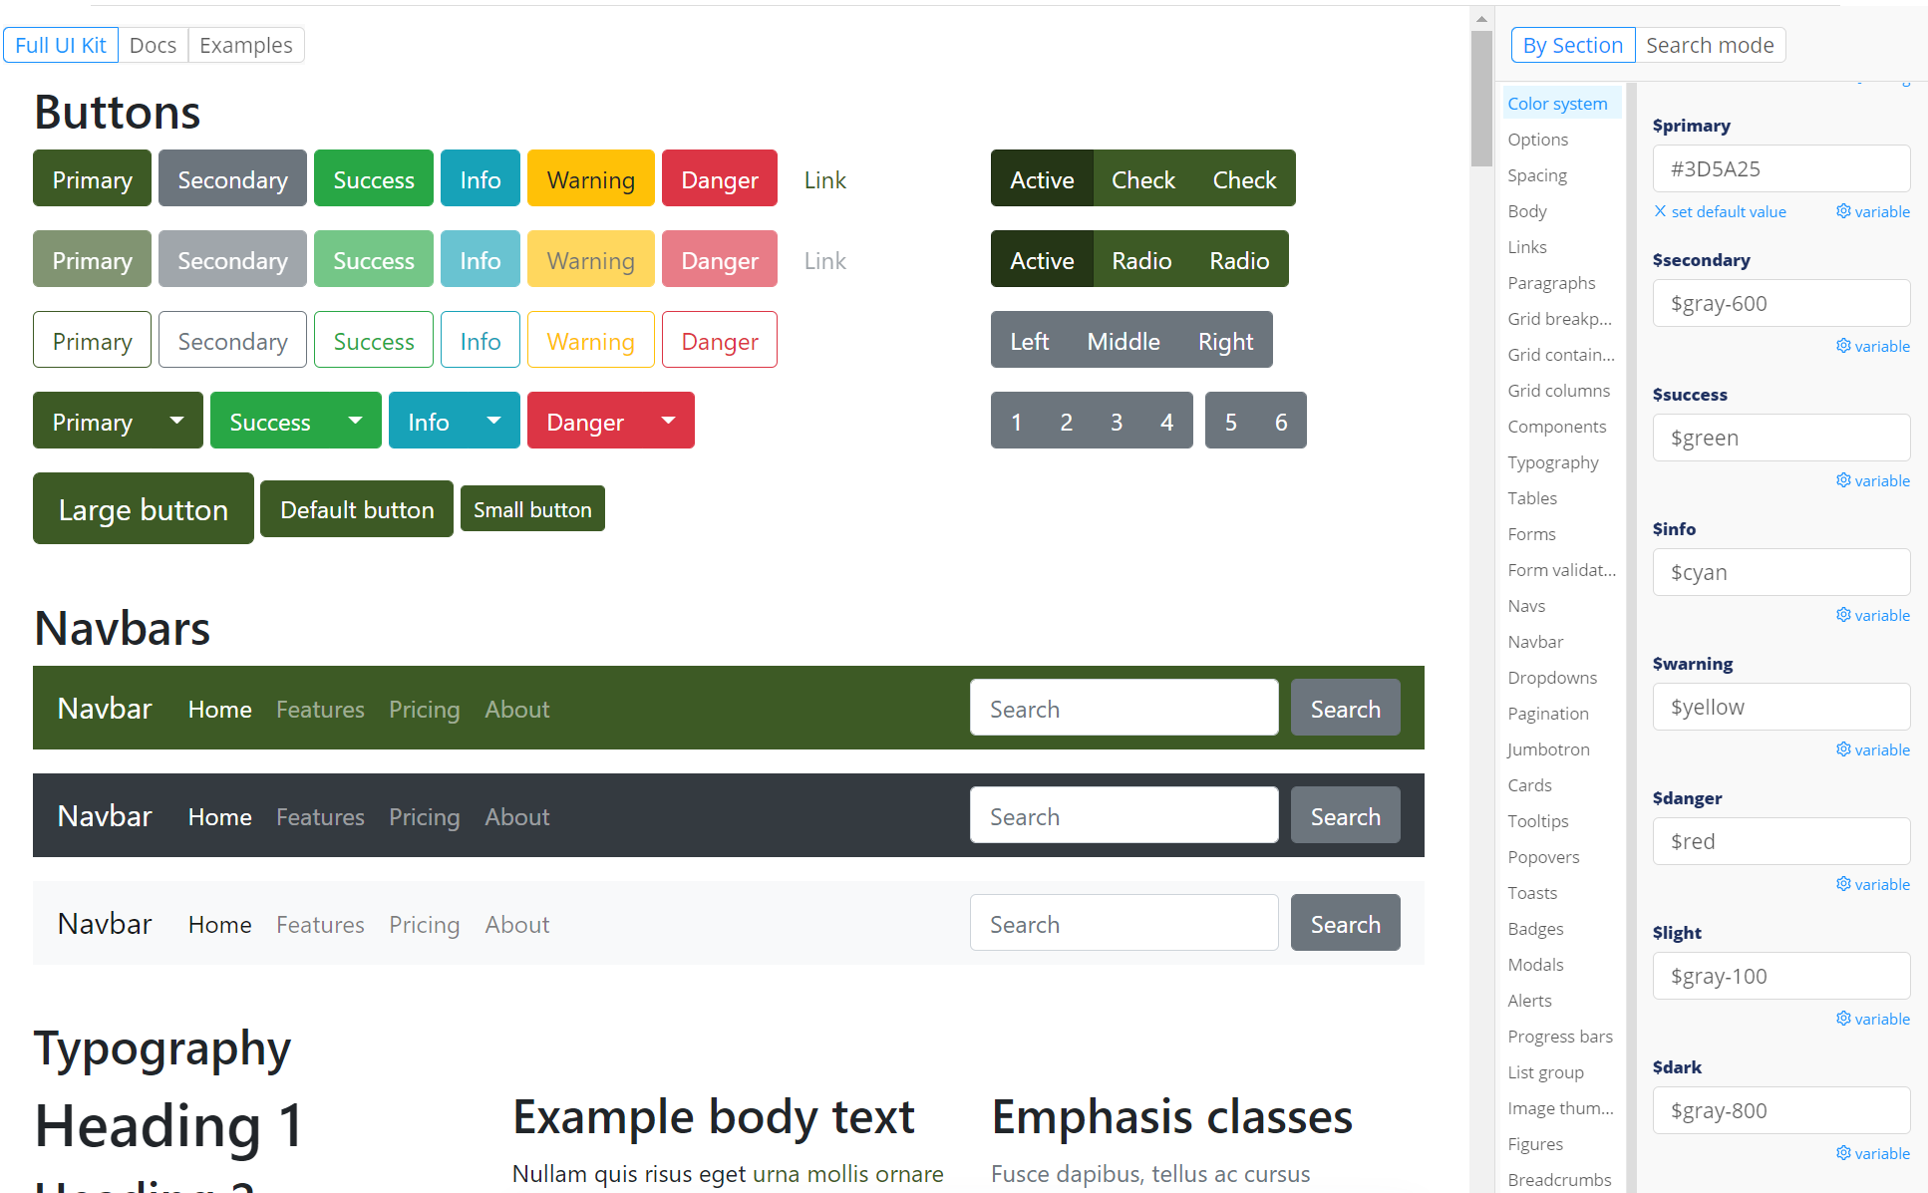Toggle the Active checkbox button in Check group
This screenshot has height=1193, width=1928.
(x=1042, y=178)
